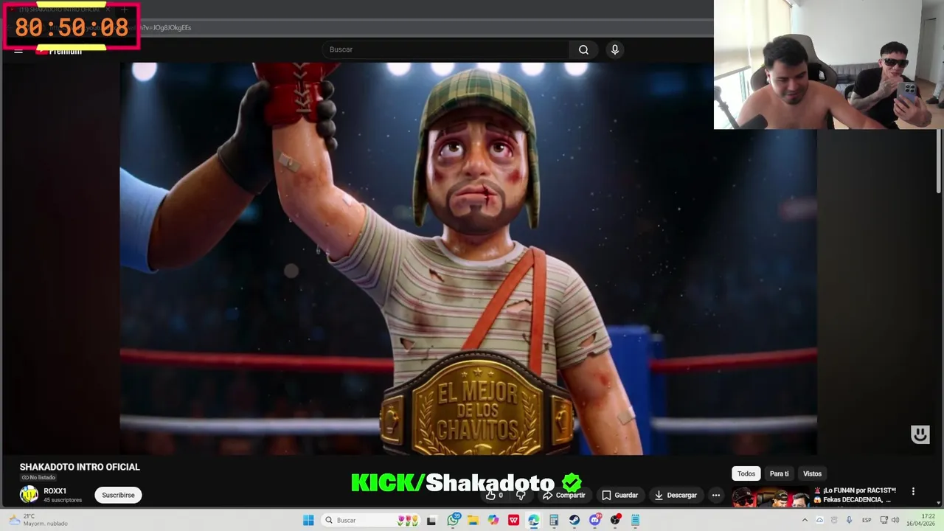Open the FUN4N por RAC1ST recommended thumbnail
This screenshot has height=531, width=944.
pyautogui.click(x=770, y=498)
